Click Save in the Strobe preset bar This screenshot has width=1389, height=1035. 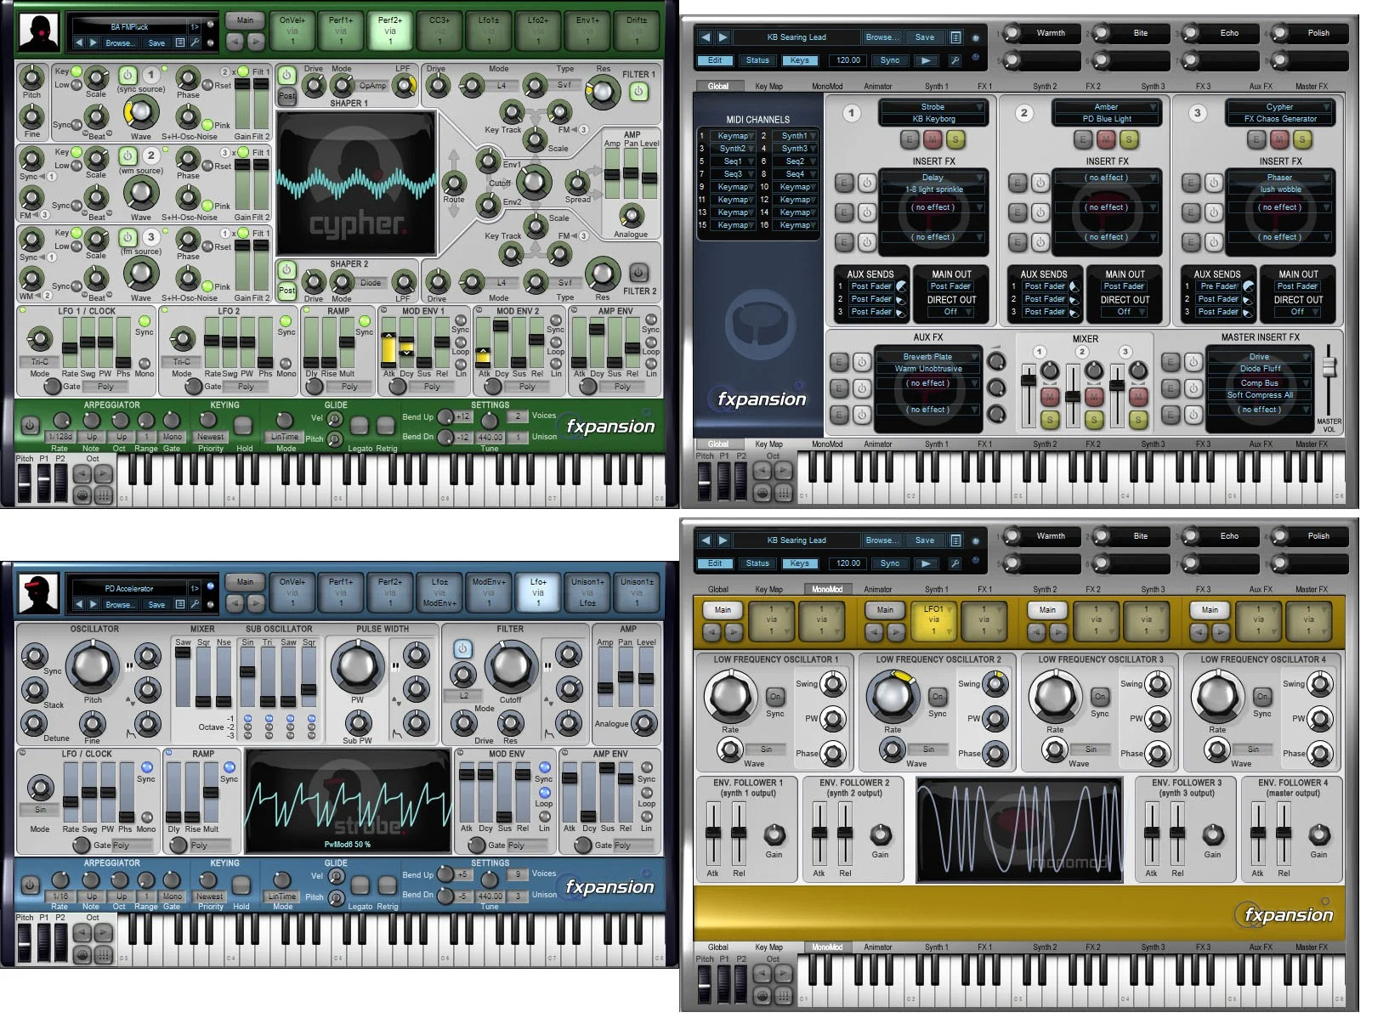click(156, 604)
